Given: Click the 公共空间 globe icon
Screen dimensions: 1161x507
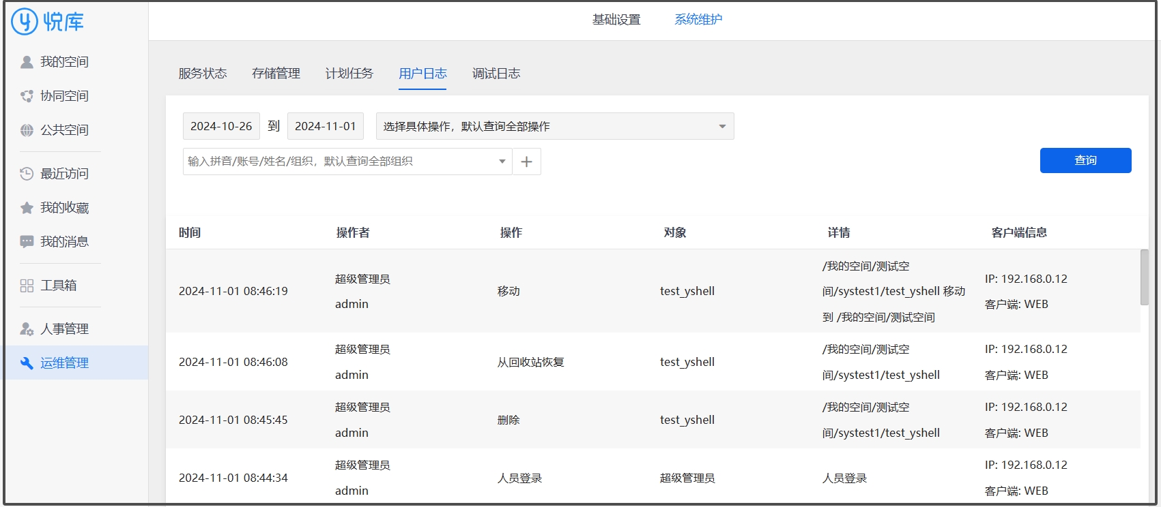Looking at the screenshot, I should pyautogui.click(x=27, y=130).
